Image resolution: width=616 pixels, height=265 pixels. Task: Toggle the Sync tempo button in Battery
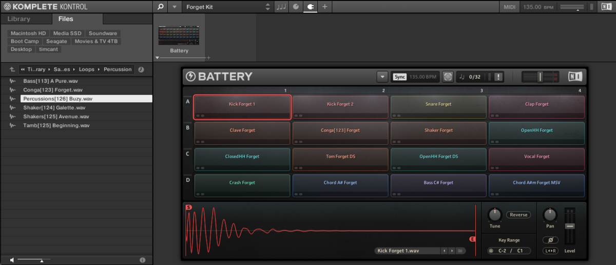click(x=400, y=77)
